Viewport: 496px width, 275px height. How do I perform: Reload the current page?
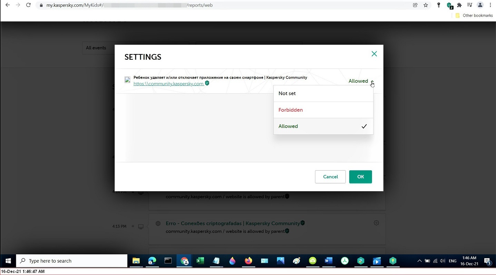point(28,5)
